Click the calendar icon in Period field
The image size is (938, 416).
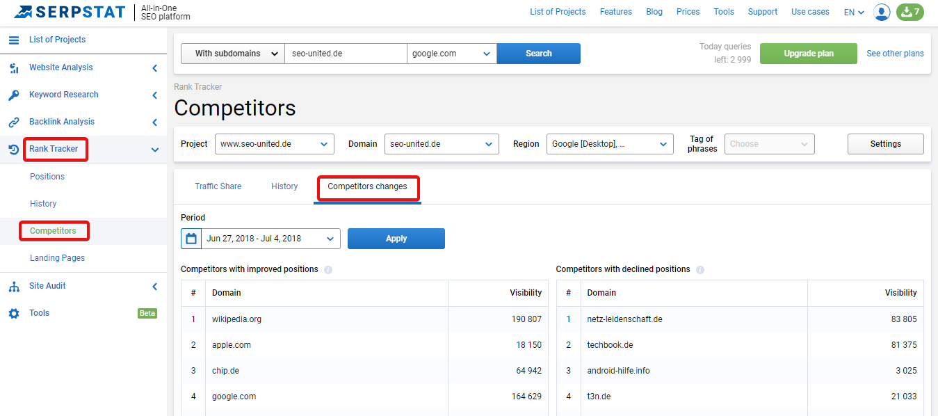[x=191, y=239]
